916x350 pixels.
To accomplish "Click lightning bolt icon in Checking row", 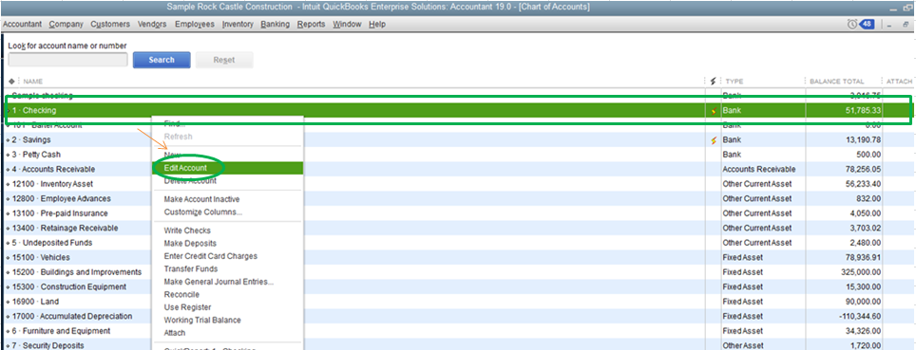I will [713, 110].
